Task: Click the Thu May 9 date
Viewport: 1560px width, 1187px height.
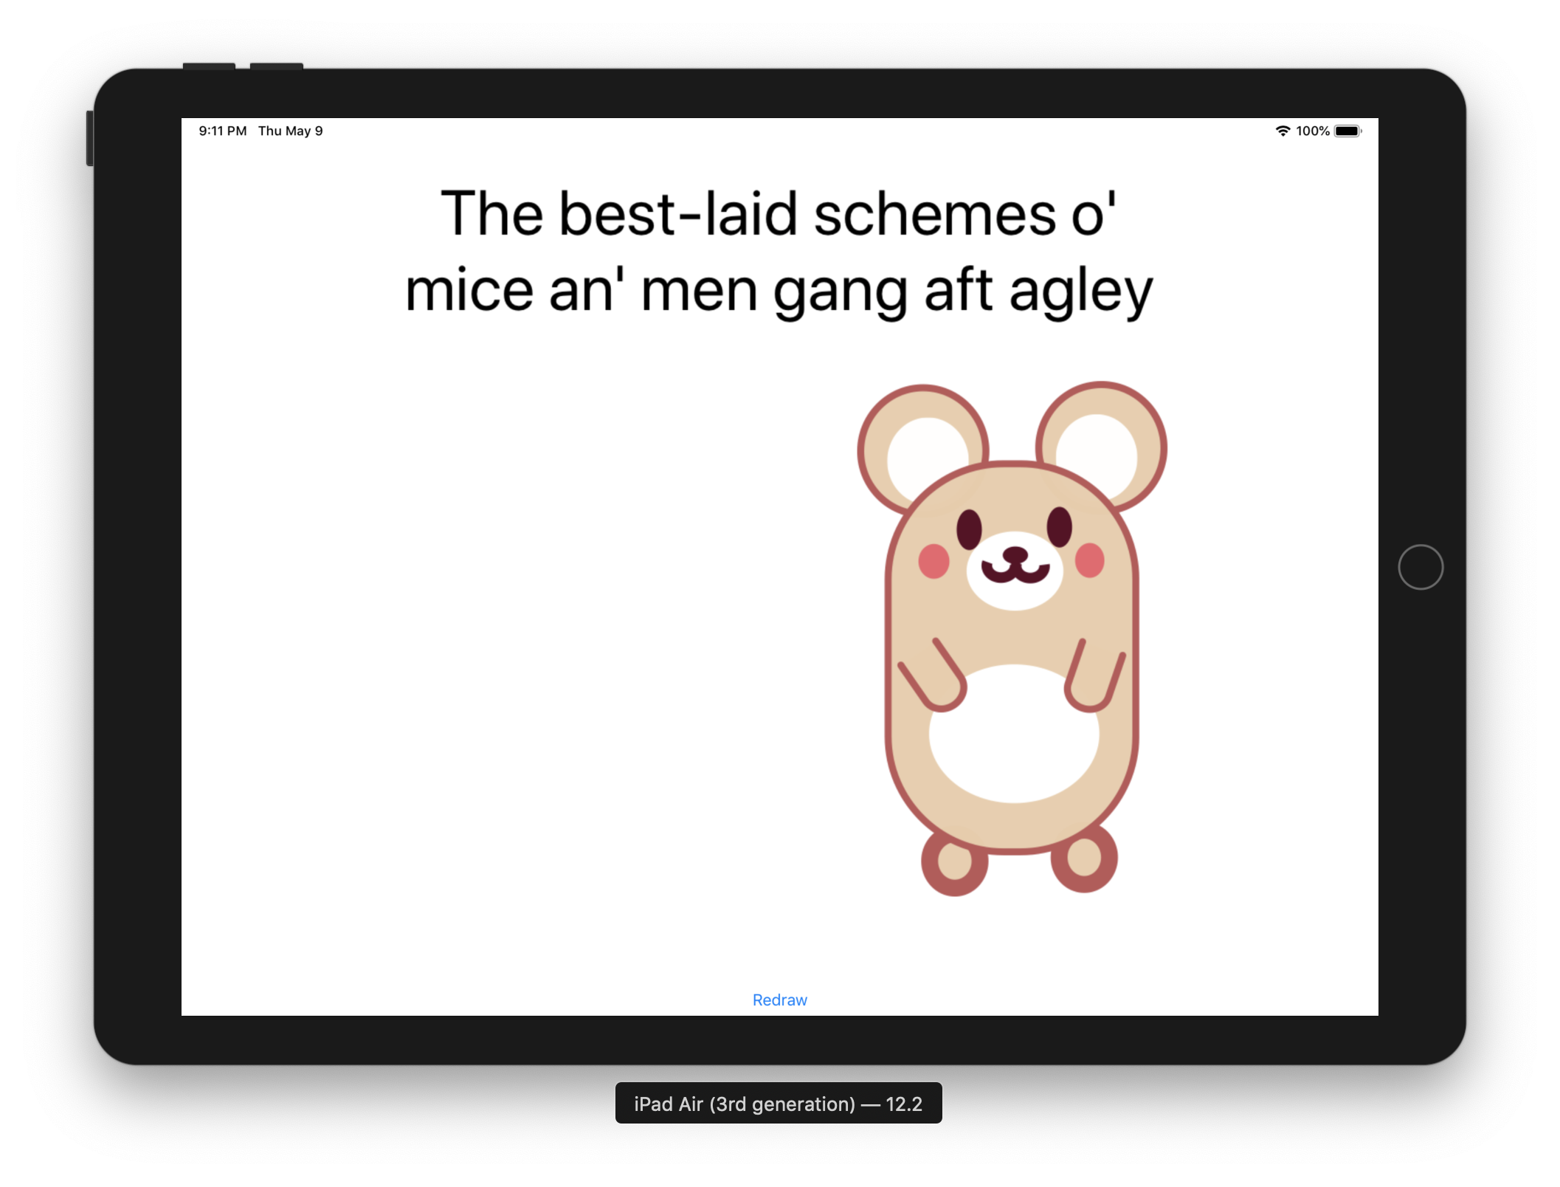Action: (290, 131)
